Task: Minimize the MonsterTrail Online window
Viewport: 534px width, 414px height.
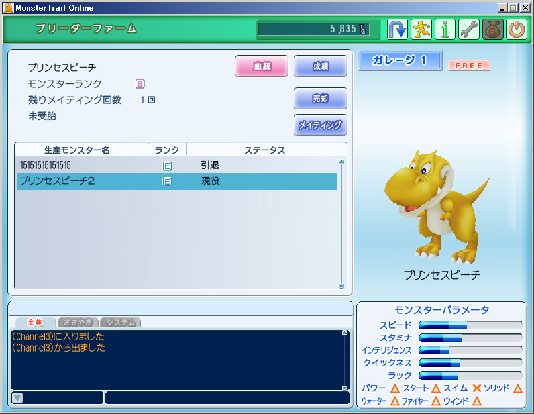Action: coord(502,7)
